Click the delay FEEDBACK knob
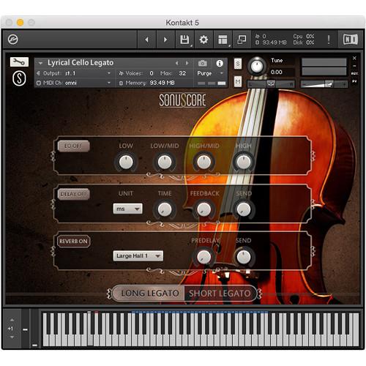366x366 pixels. (x=204, y=209)
